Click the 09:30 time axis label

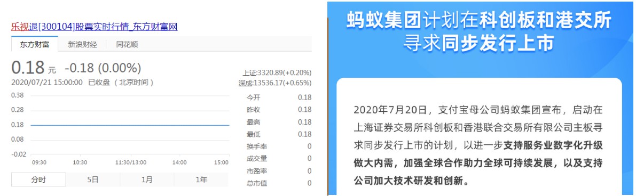click(x=39, y=162)
